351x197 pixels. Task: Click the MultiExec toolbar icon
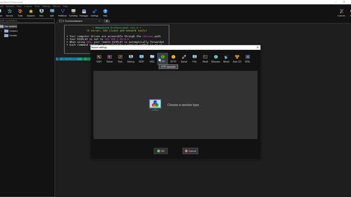tap(63, 13)
